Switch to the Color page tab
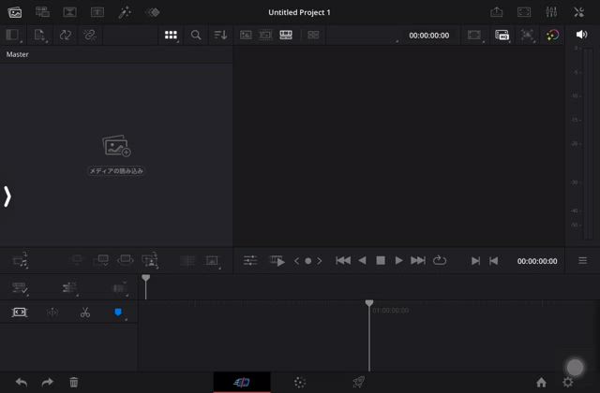Viewport: 600px width, 393px height. (x=300, y=382)
